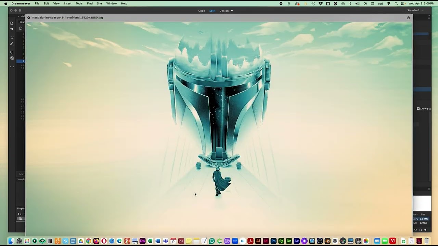Toggle the Show Set checkbox
438x246 pixels.
418,109
